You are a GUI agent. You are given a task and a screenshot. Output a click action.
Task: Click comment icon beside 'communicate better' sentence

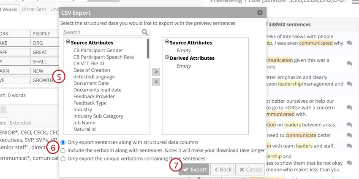pyautogui.click(x=349, y=135)
